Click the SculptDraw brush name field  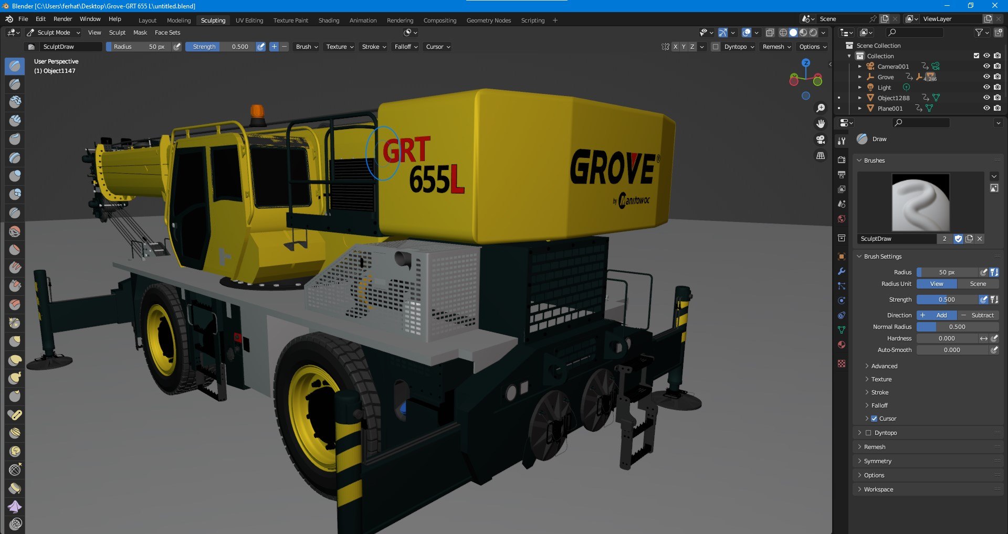pos(897,239)
